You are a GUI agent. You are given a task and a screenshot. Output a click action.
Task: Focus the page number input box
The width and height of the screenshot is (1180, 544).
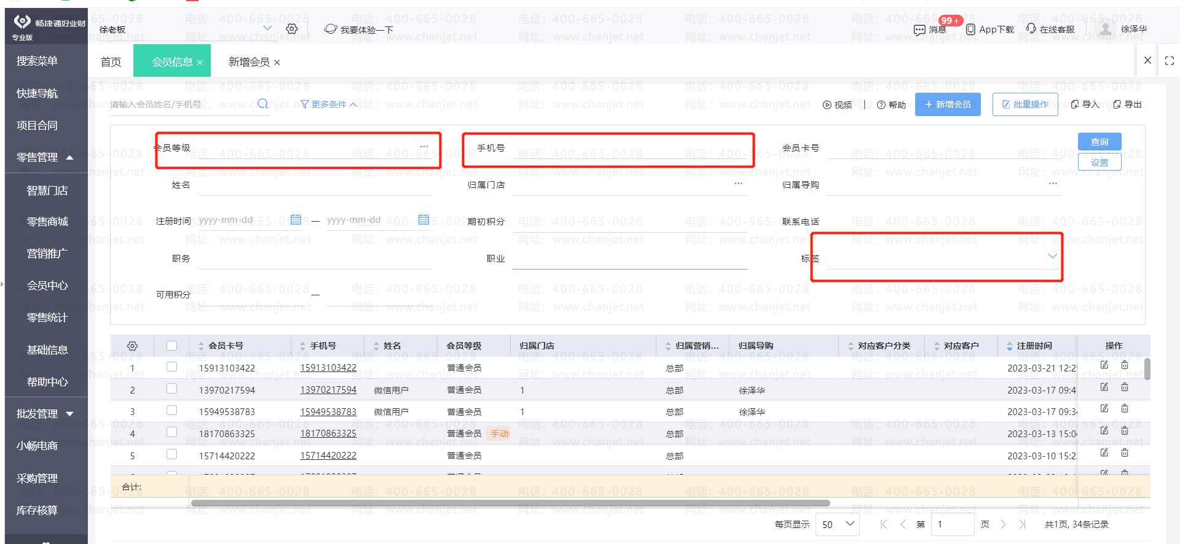[952, 524]
